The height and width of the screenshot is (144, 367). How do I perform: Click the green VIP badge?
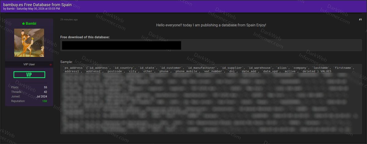(29, 75)
